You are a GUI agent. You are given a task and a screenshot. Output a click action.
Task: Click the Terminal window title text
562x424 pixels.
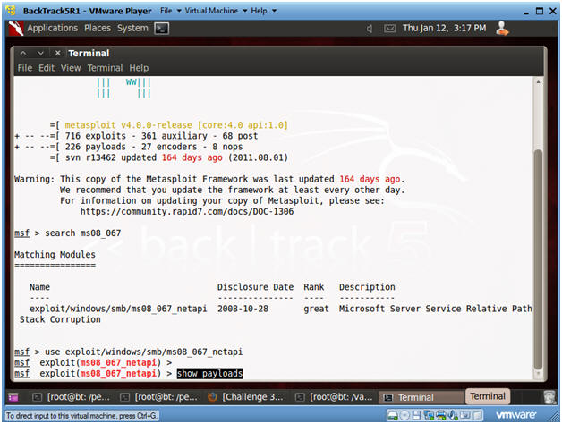click(89, 53)
